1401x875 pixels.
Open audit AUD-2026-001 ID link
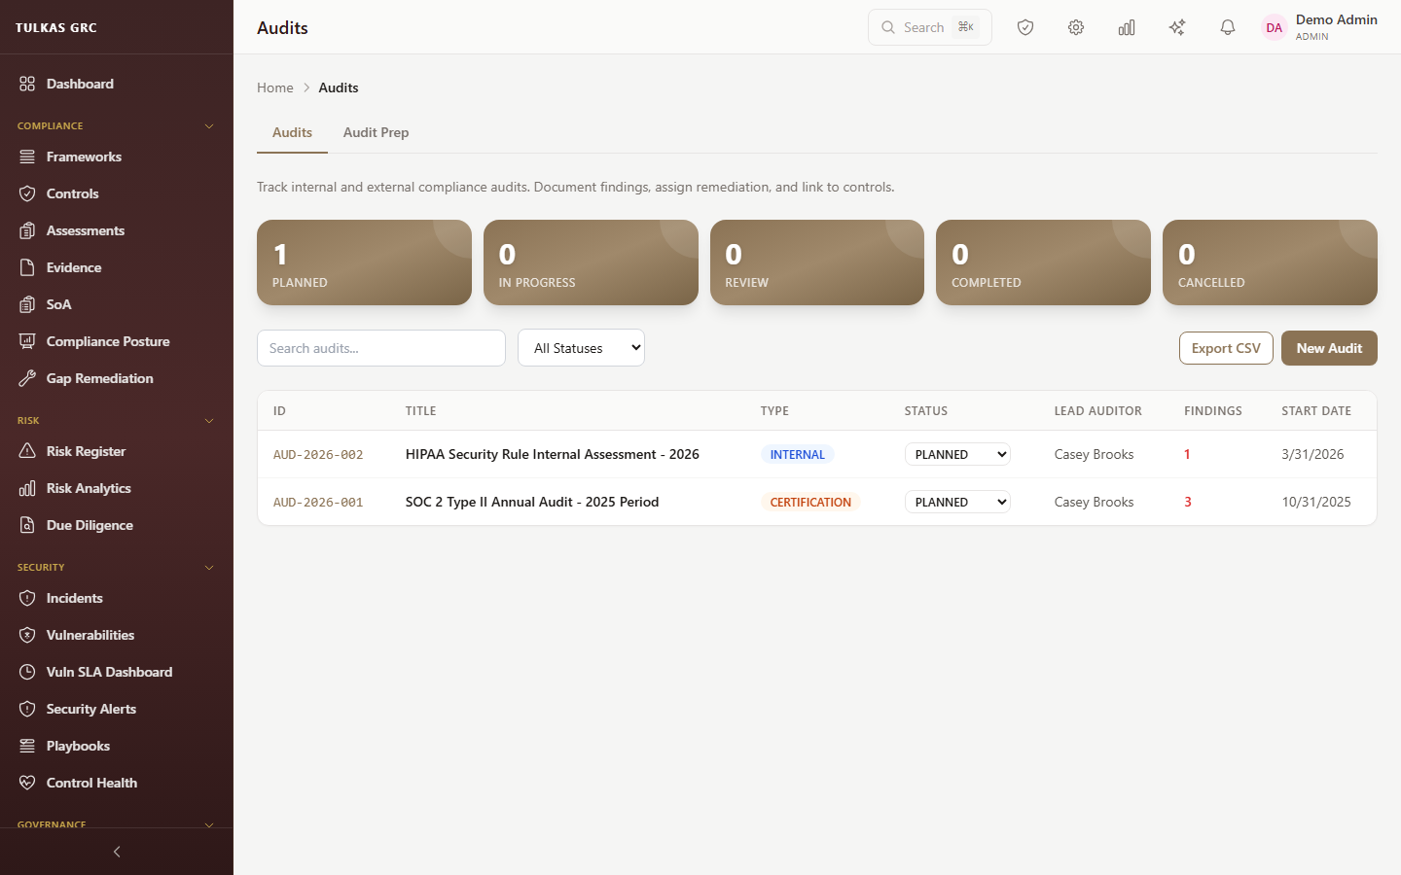[x=318, y=502]
